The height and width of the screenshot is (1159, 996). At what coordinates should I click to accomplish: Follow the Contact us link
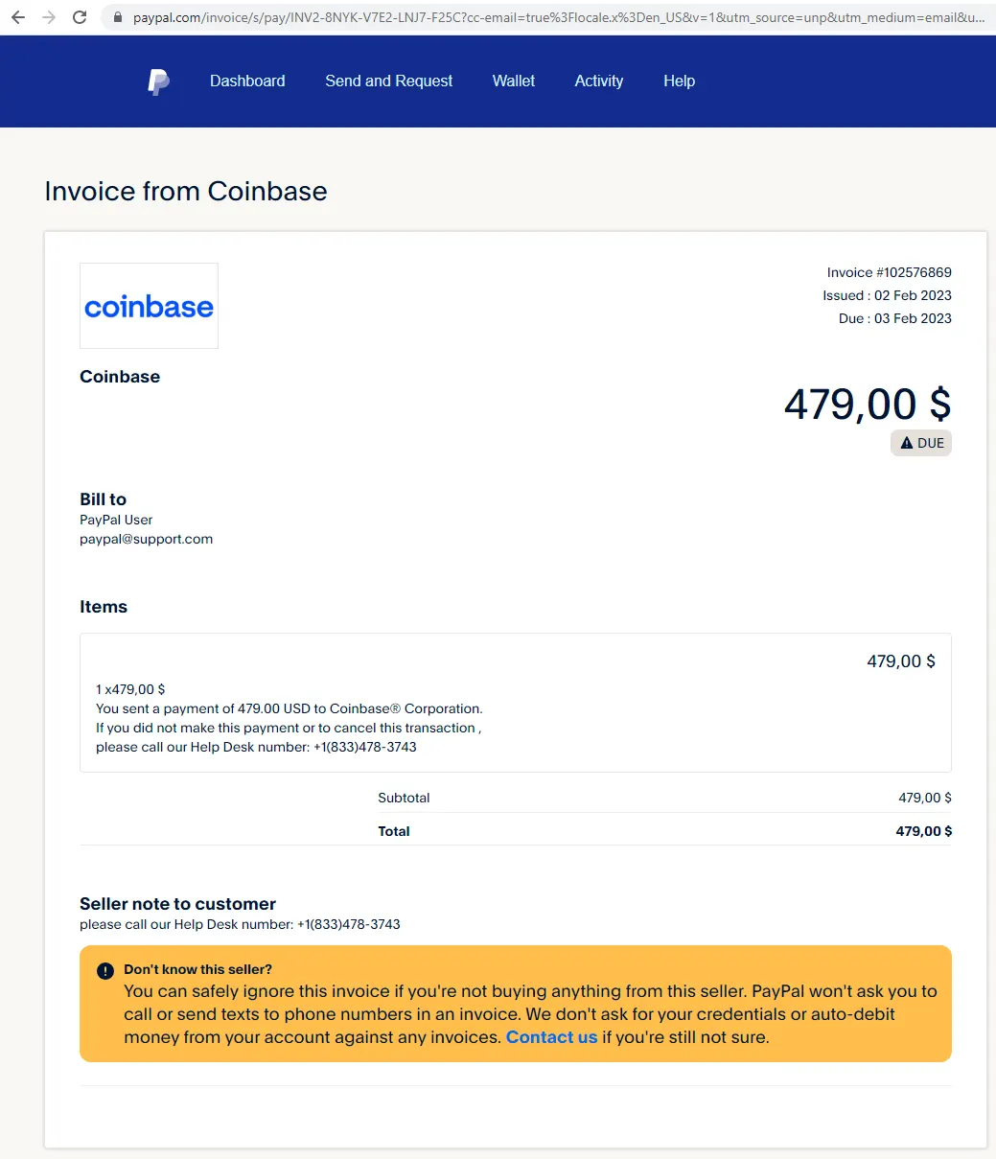tap(551, 1037)
